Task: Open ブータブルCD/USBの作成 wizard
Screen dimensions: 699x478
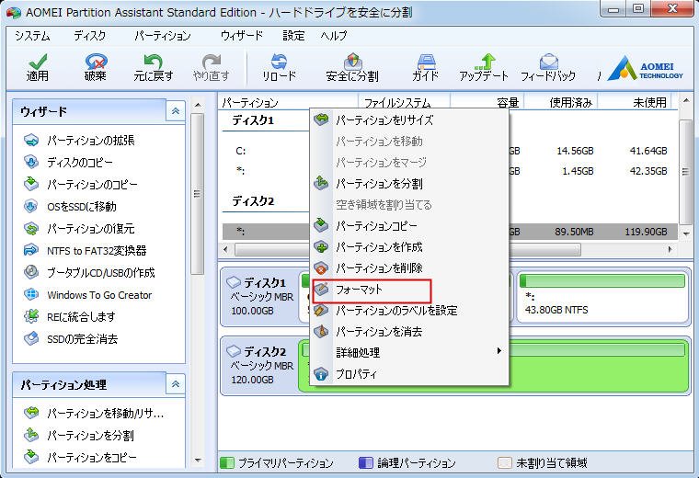Action: click(x=89, y=273)
